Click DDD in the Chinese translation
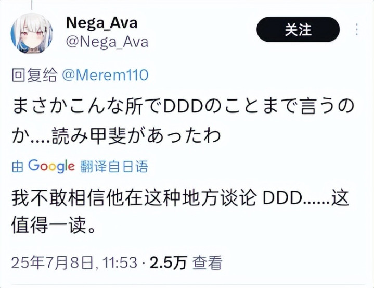 (282, 198)
